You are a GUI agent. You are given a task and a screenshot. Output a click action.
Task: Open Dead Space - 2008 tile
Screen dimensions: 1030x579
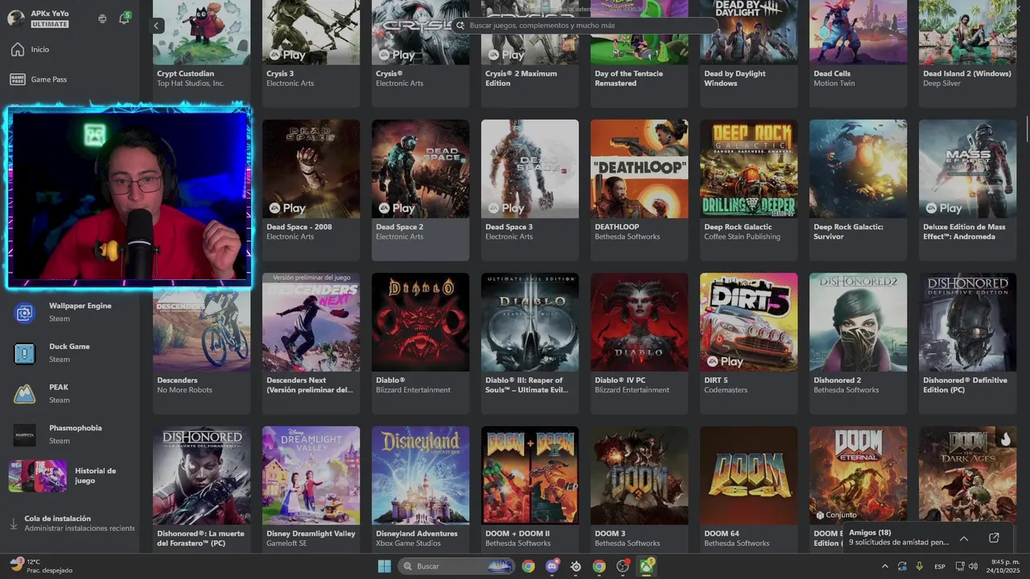click(x=311, y=190)
